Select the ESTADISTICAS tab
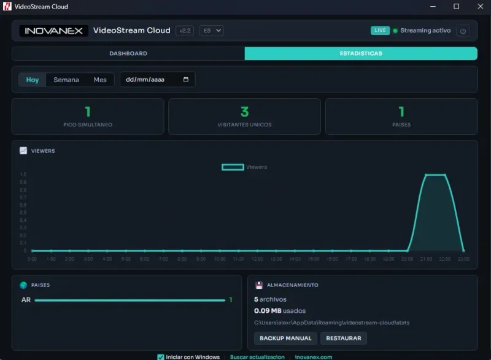 [x=361, y=53]
